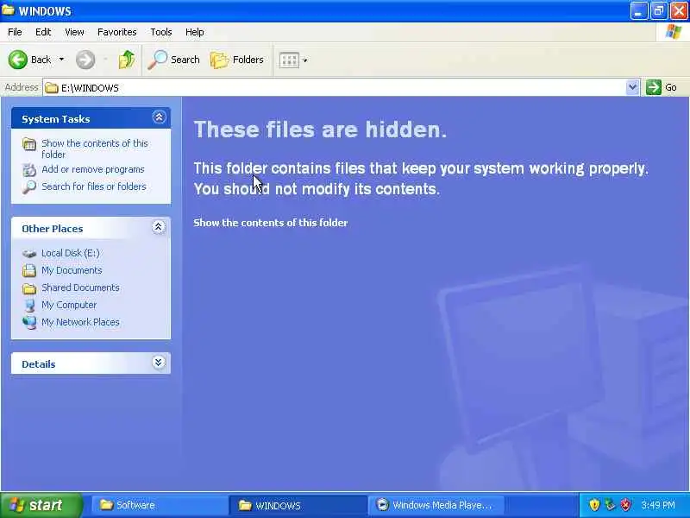Viewport: 690px width, 518px height.
Task: Click the Up one level folder icon
Action: (127, 60)
